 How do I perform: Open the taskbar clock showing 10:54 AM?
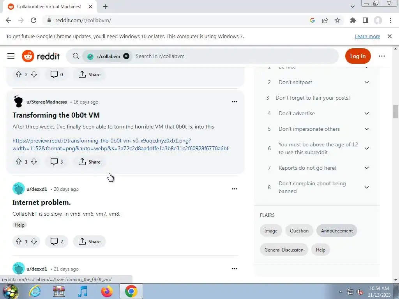point(379,292)
